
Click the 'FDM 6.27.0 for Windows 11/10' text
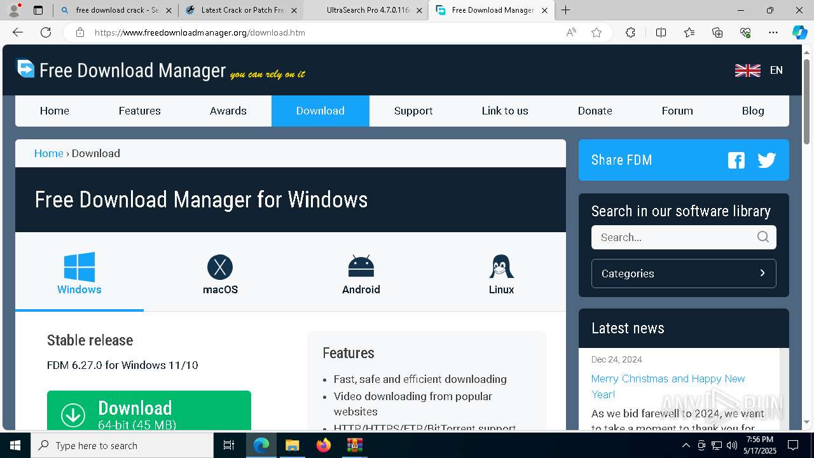click(123, 365)
